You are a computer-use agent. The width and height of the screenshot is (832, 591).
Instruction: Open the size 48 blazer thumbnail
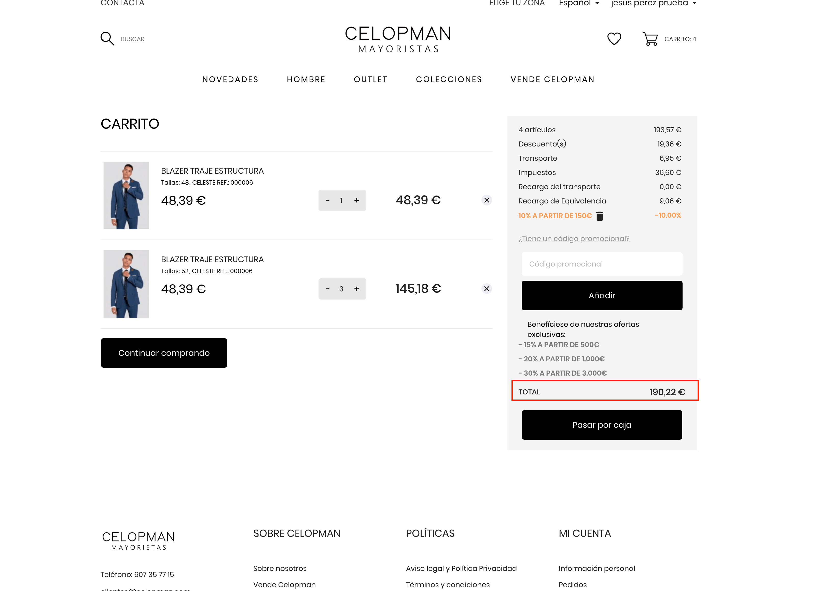126,195
